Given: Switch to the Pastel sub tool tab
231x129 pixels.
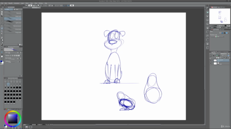Looking at the screenshot, I should (x=18, y=9).
